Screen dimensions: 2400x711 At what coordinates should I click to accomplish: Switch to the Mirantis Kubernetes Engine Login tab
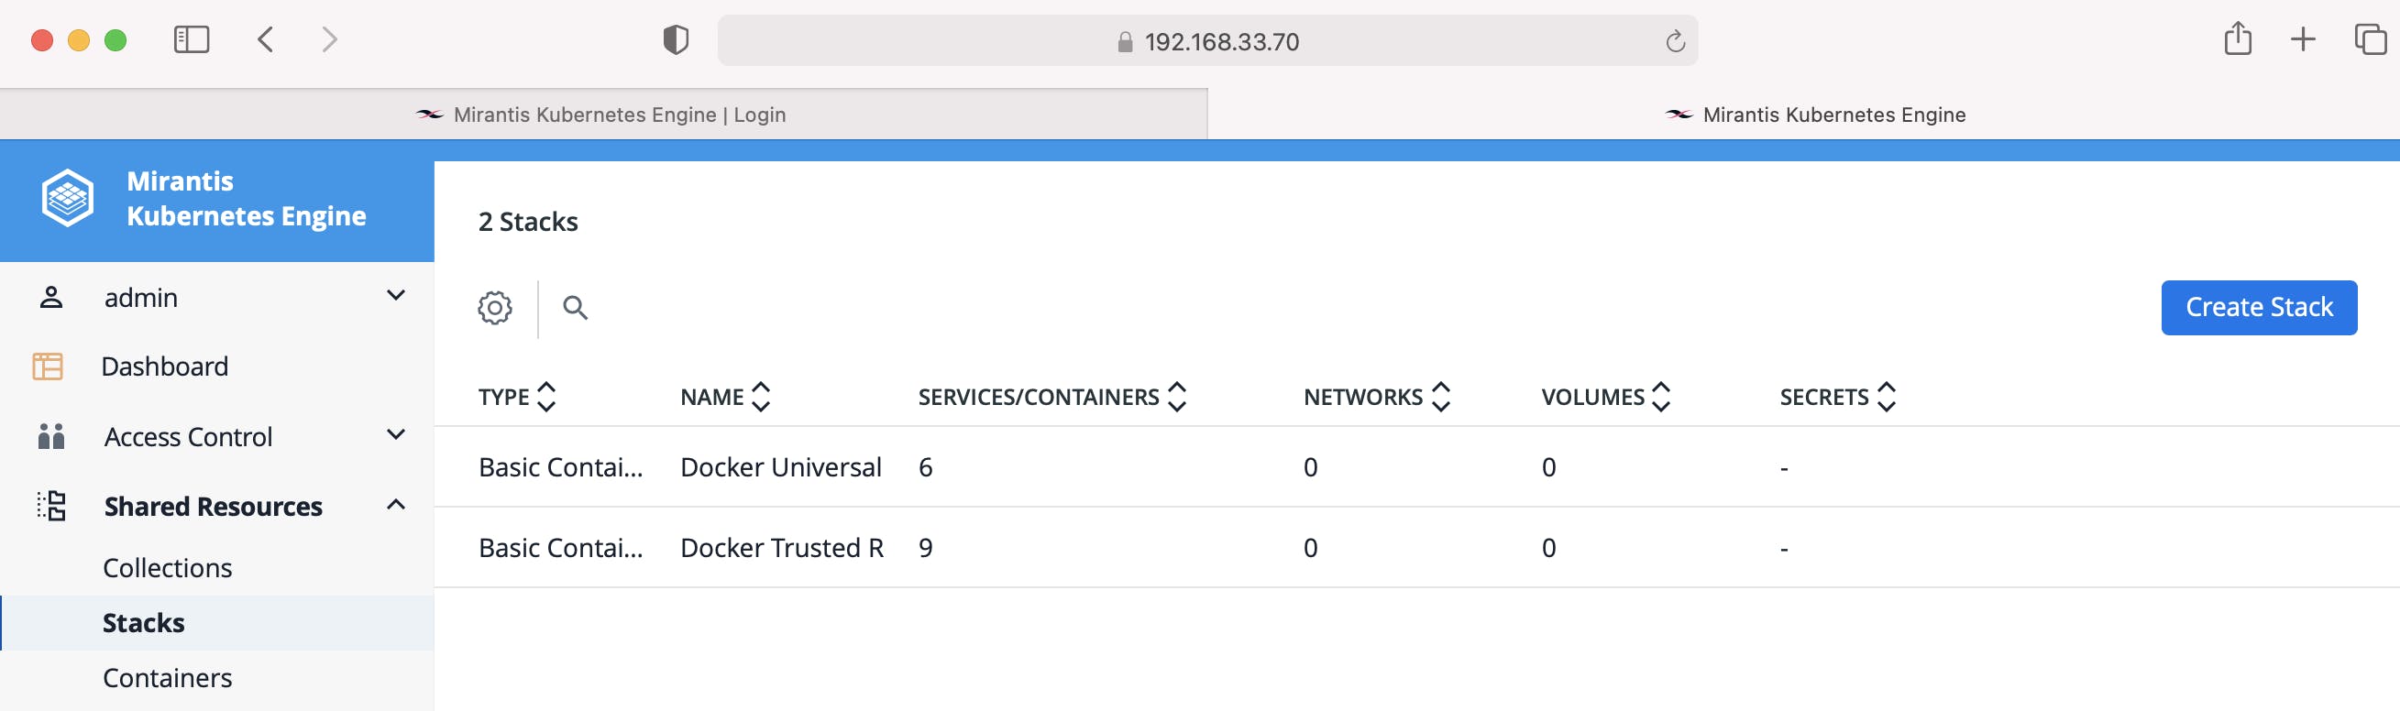603,115
